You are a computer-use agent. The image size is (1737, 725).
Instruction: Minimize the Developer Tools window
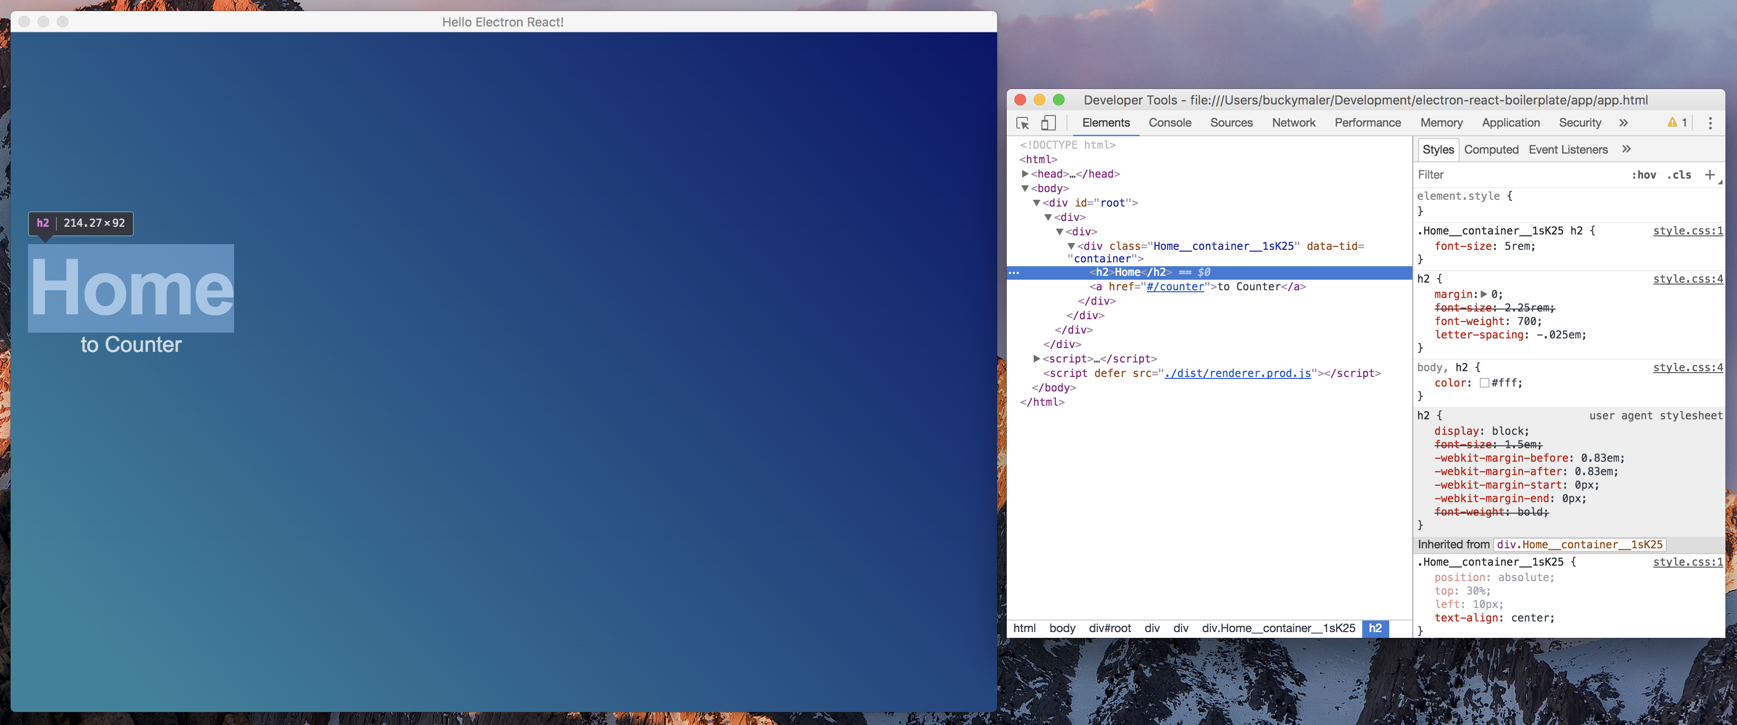pos(1039,100)
